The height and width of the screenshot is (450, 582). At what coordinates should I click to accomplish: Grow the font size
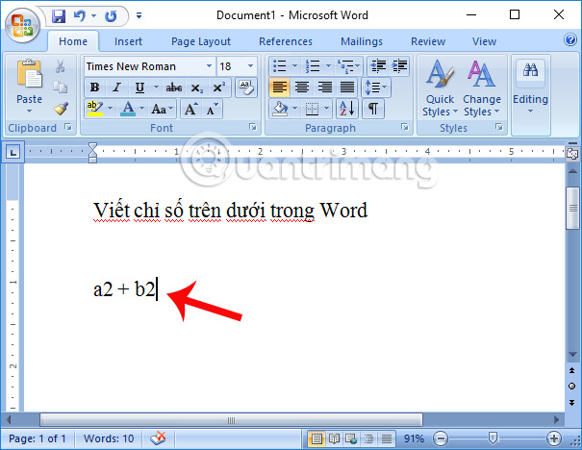191,109
